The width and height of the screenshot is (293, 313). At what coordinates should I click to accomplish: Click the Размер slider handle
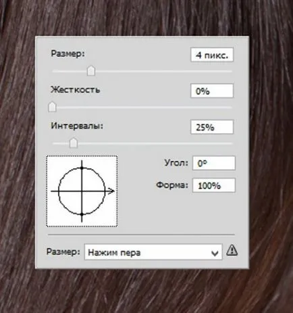[x=91, y=70]
